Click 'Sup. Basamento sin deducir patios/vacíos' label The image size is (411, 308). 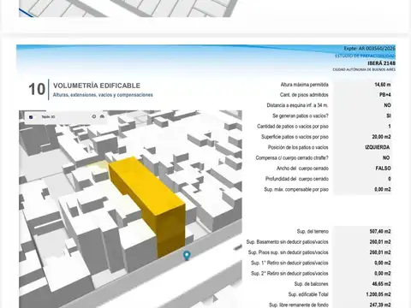pos(288,242)
